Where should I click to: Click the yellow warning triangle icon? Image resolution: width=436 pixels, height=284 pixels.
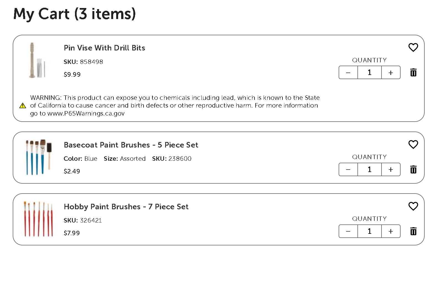23,106
